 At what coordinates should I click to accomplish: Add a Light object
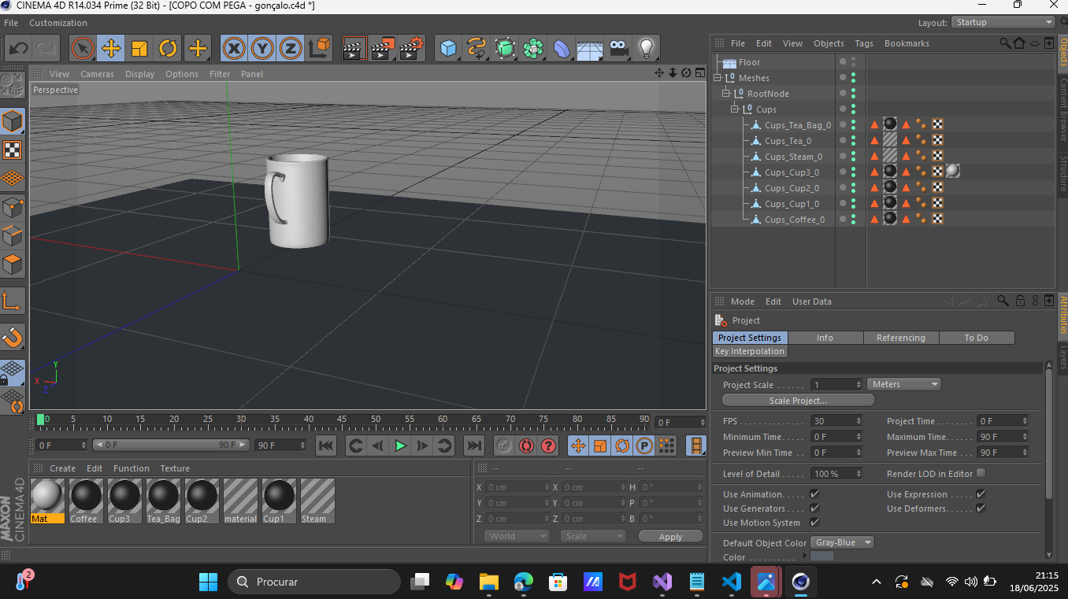[647, 49]
